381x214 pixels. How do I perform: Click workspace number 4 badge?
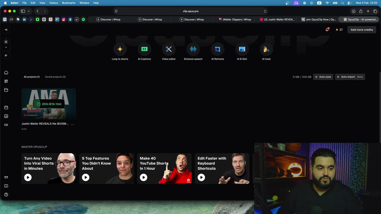coord(6,42)
